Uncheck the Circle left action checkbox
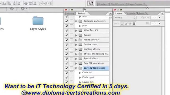The width and height of the screenshot is (170, 95). 66,73
